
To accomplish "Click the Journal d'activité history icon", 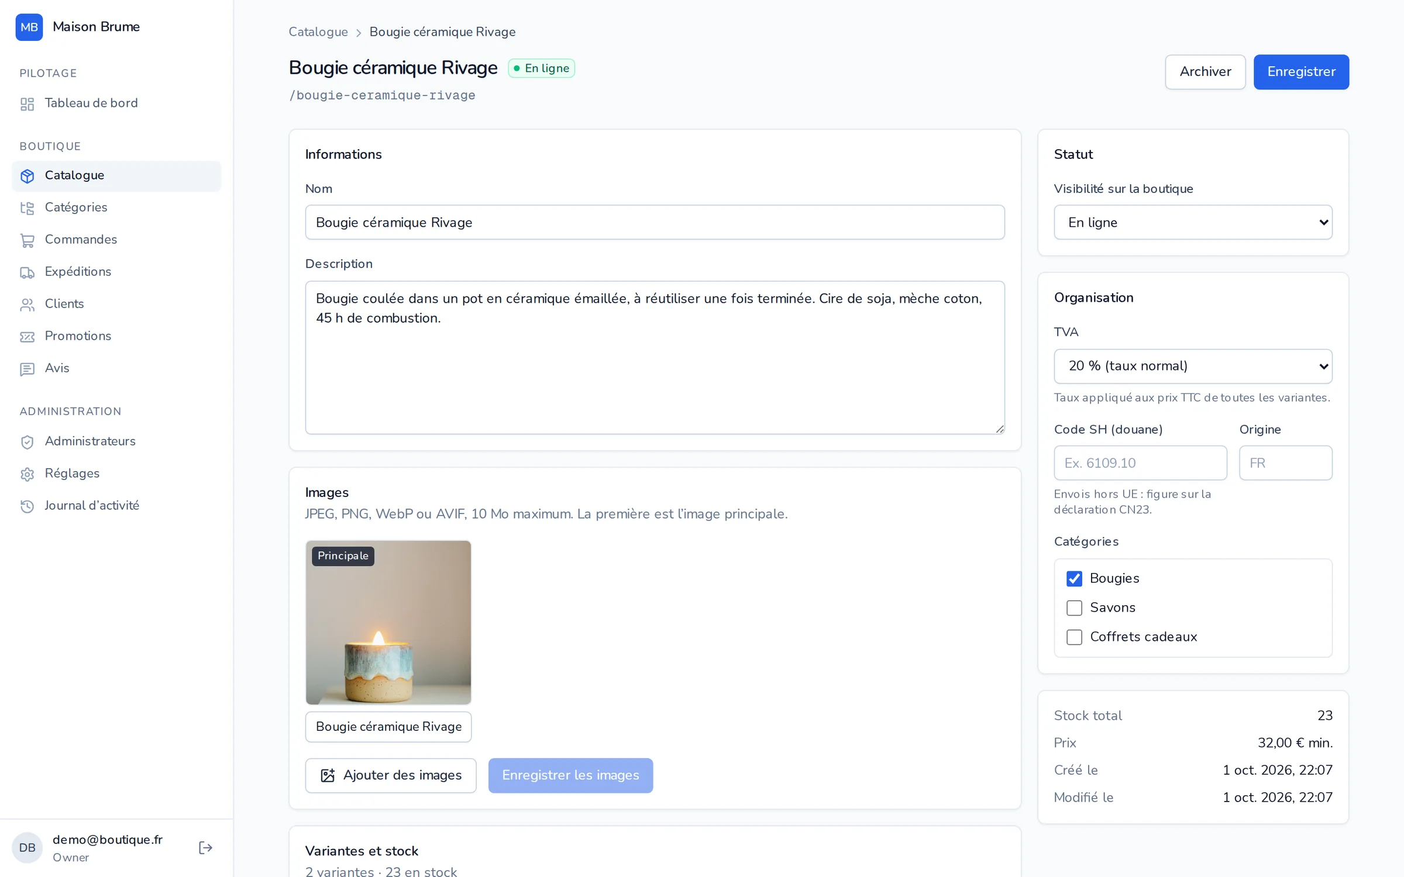I will (x=27, y=506).
